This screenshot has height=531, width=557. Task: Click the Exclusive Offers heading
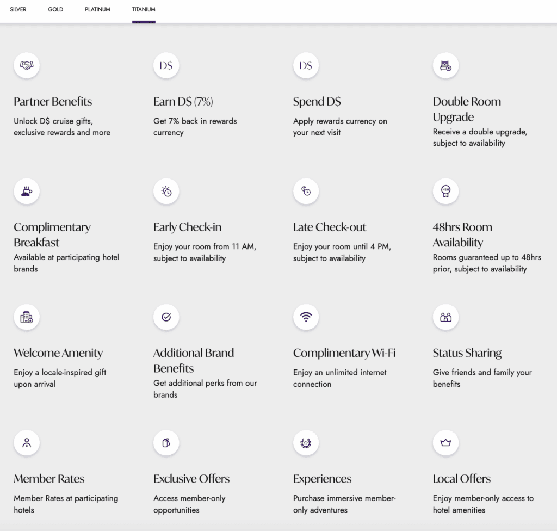[x=191, y=479]
